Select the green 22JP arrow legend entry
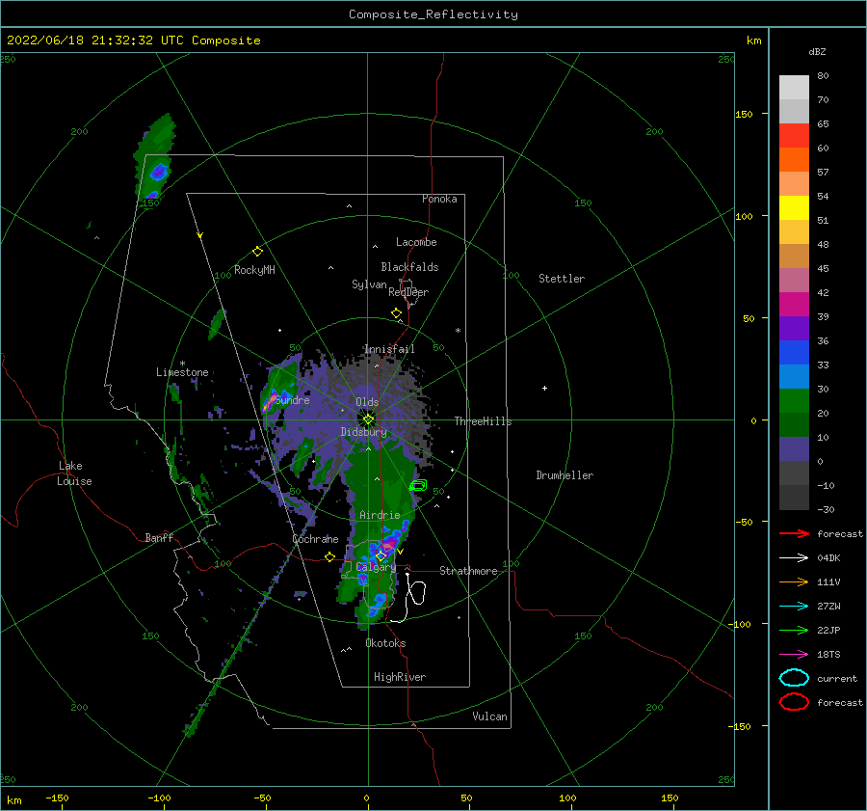 pos(794,630)
